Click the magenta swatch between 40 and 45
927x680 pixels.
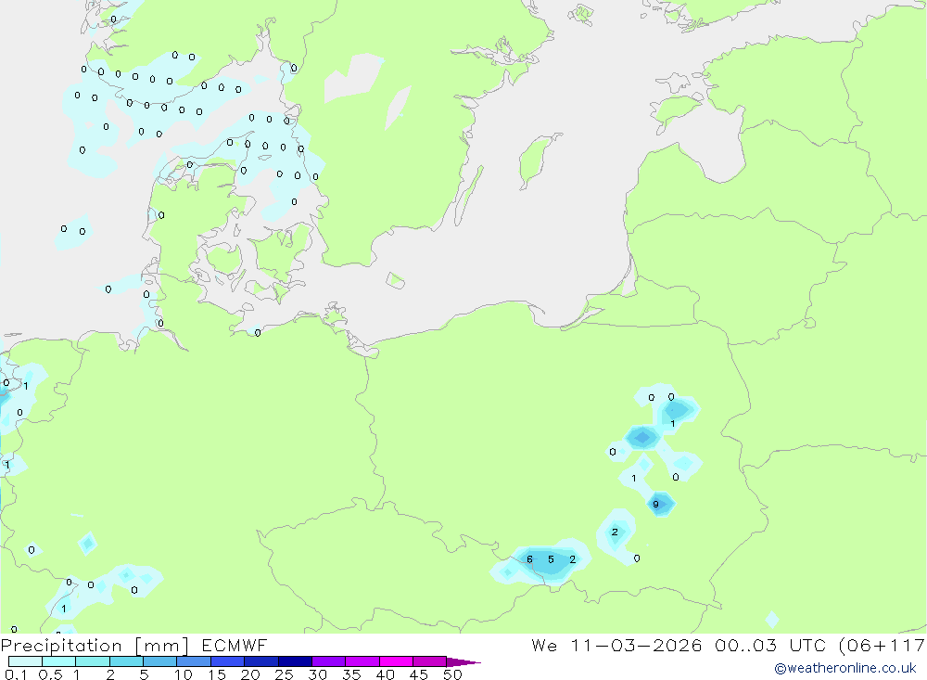point(396,661)
